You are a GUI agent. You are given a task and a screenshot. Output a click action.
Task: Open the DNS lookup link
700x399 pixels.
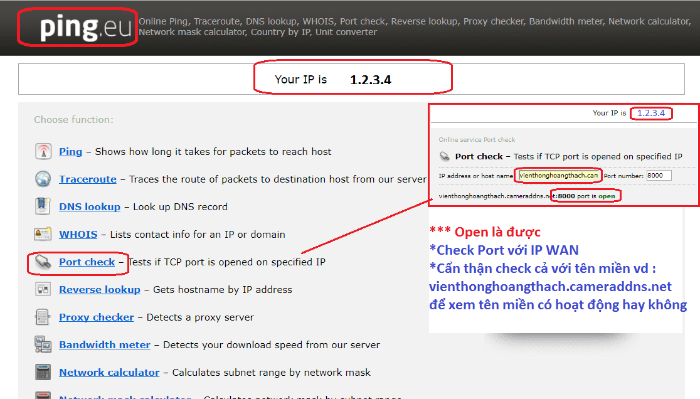point(90,207)
